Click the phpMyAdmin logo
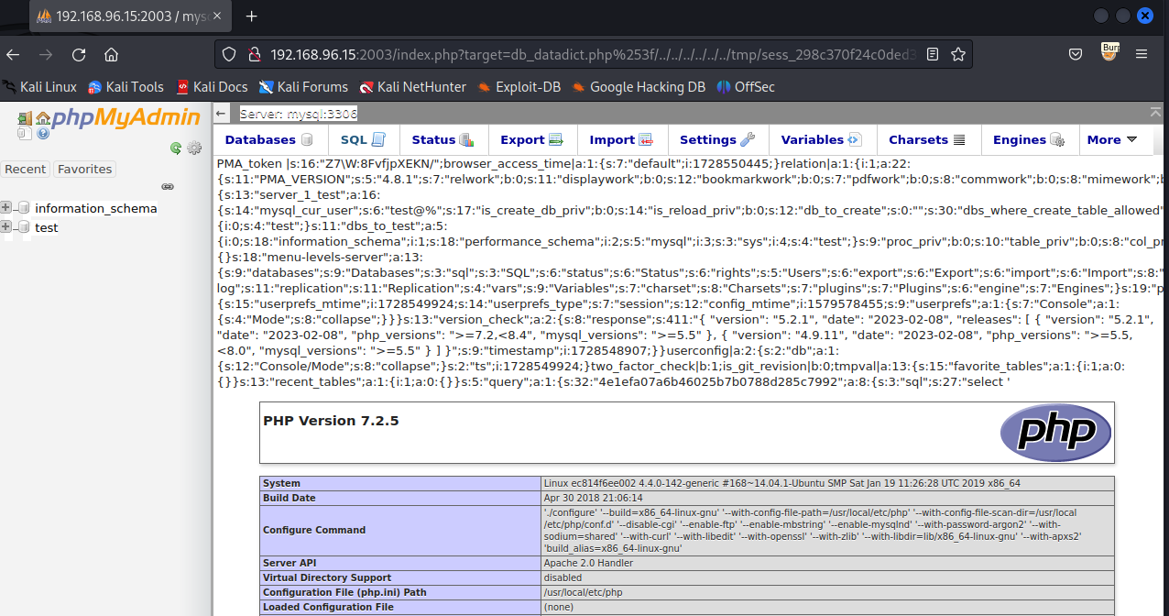The height and width of the screenshot is (616, 1169). click(125, 117)
